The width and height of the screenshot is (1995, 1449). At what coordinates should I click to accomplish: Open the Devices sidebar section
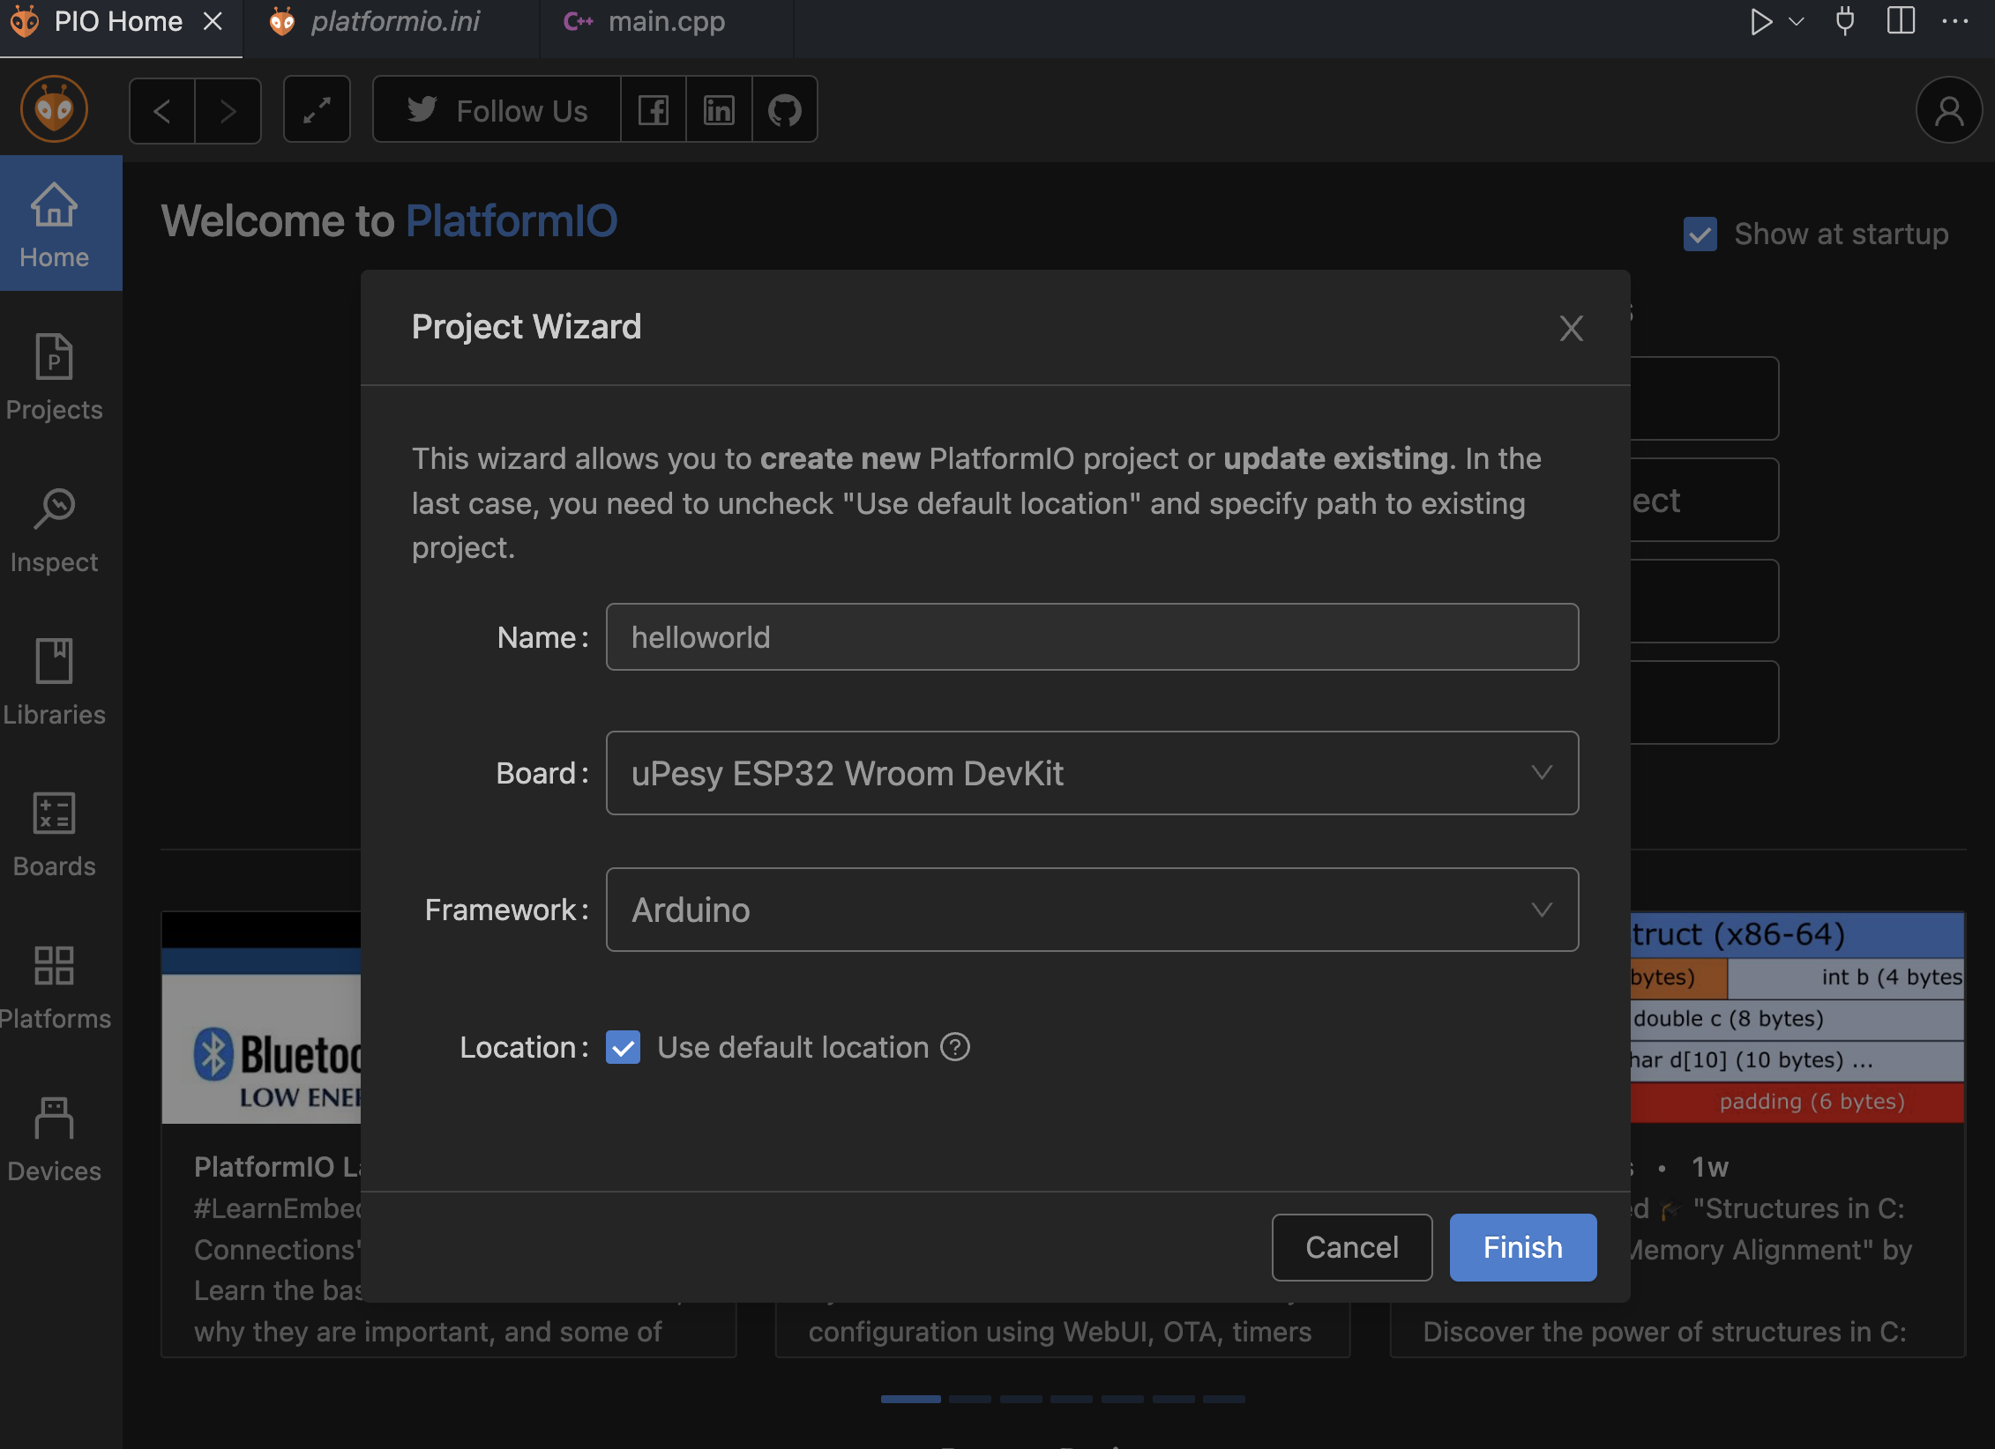(x=55, y=1139)
